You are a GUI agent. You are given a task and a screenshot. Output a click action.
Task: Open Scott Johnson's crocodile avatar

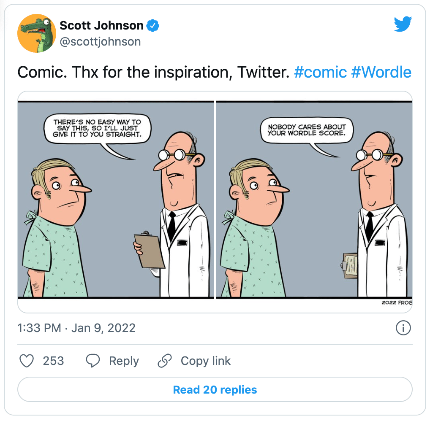point(37,33)
